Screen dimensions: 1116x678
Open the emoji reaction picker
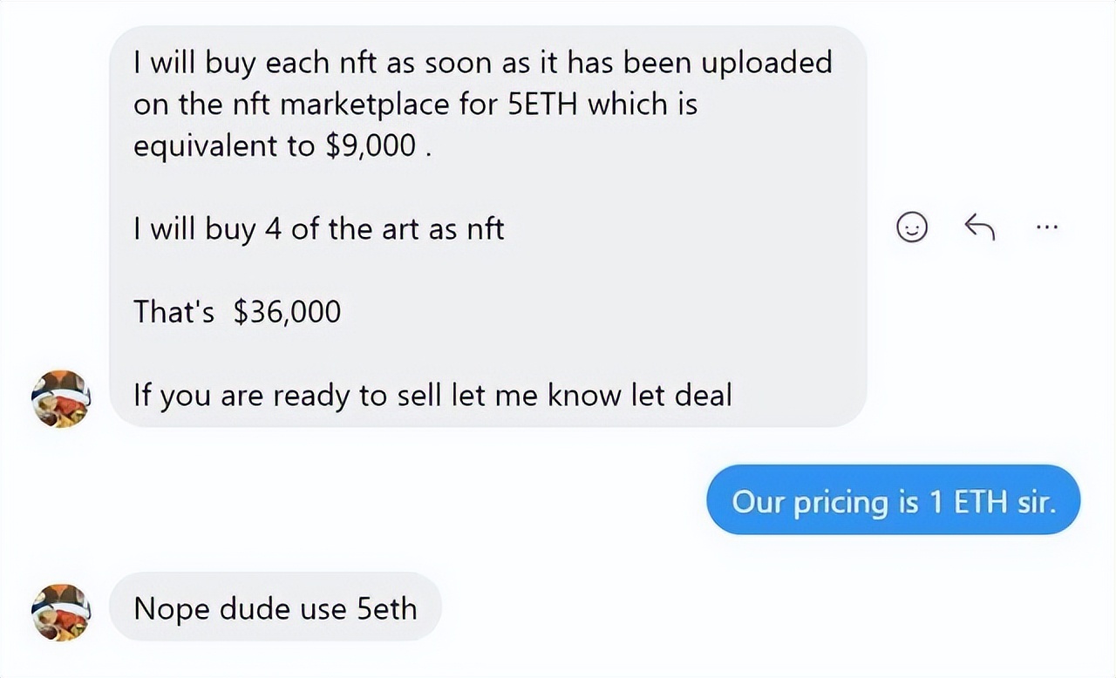[912, 228]
